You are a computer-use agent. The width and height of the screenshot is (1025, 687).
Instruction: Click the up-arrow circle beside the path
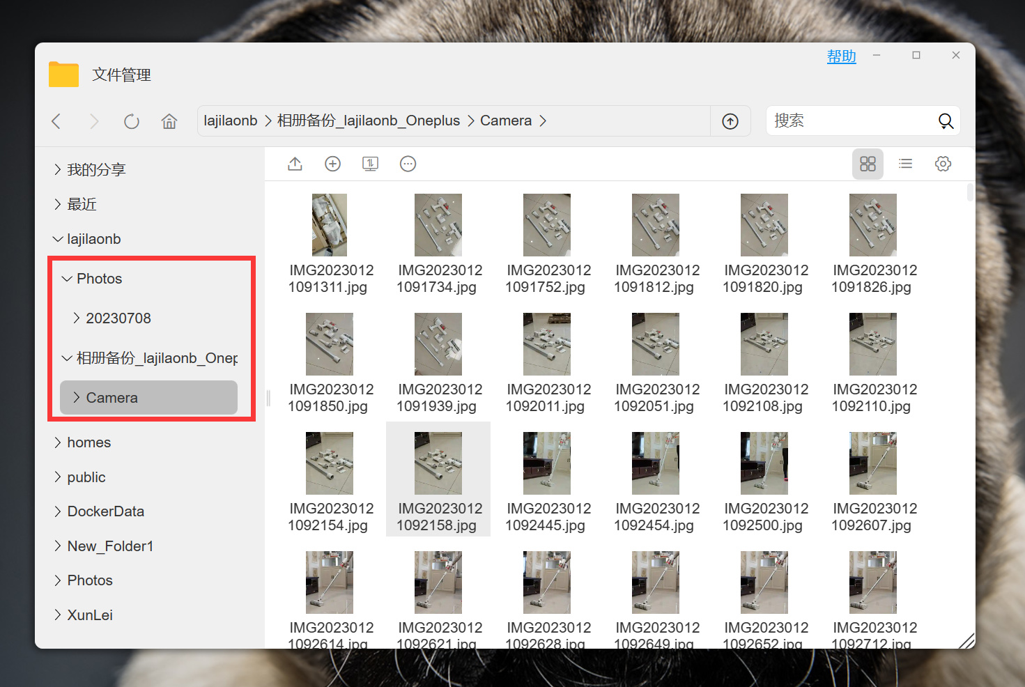coord(730,121)
